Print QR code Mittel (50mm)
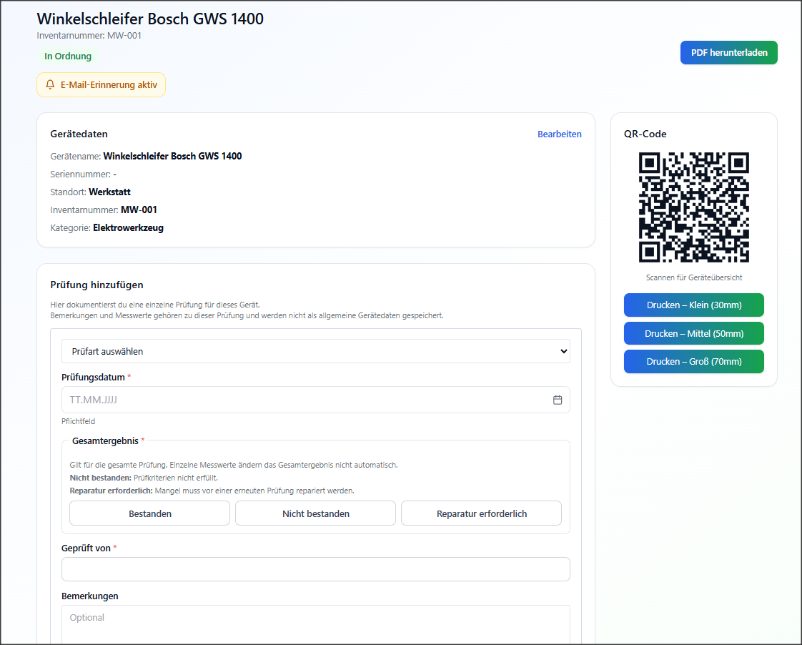 [693, 333]
